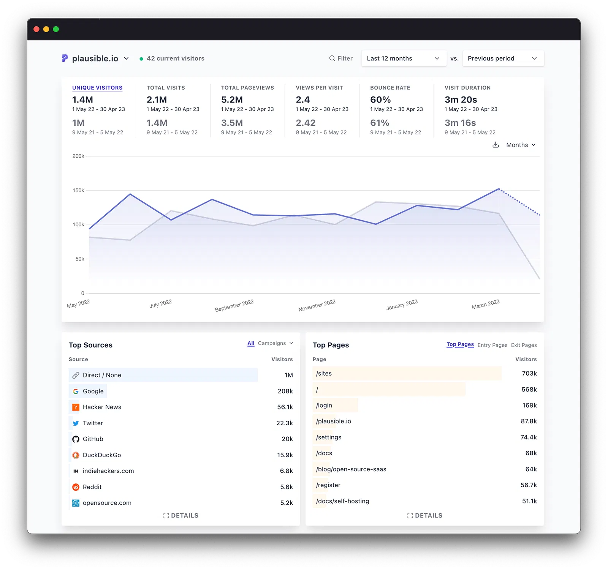Click the Google source icon
This screenshot has height=570, width=608.
(76, 391)
